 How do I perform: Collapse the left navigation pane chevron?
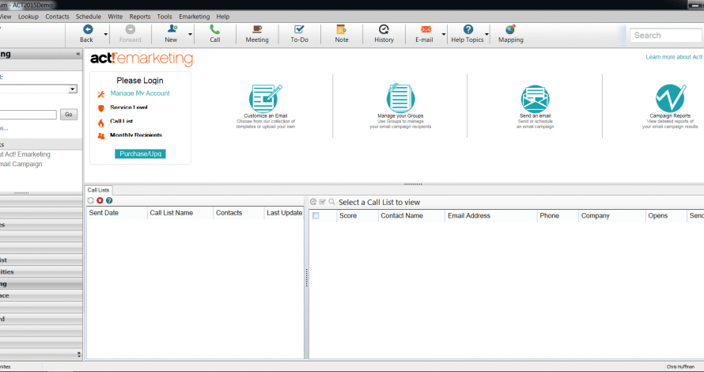pyautogui.click(x=78, y=54)
